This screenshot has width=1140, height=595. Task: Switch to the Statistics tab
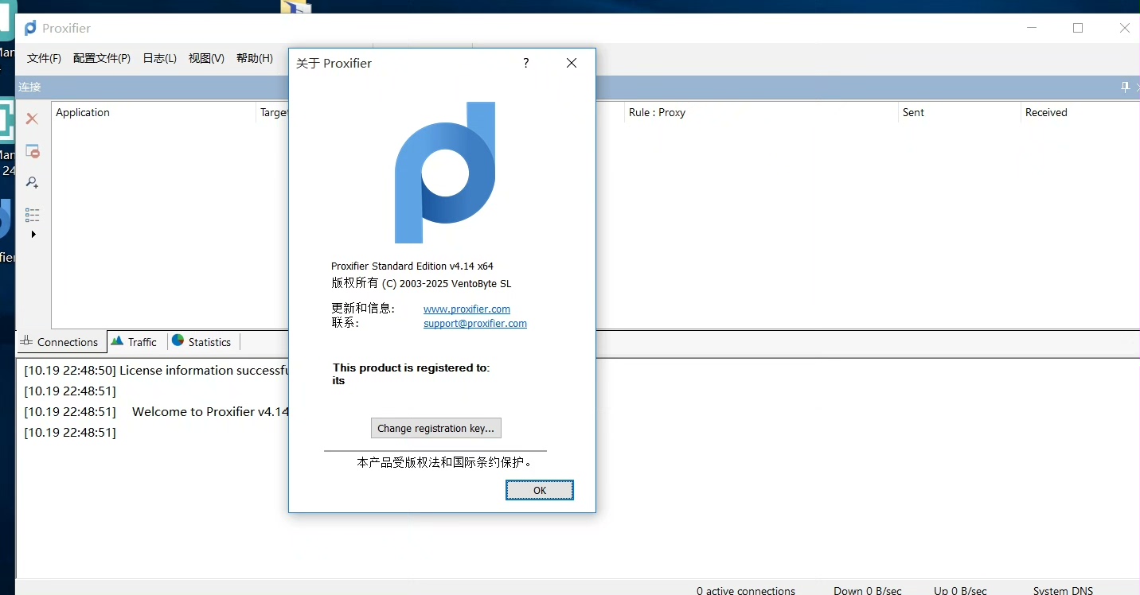coord(201,342)
